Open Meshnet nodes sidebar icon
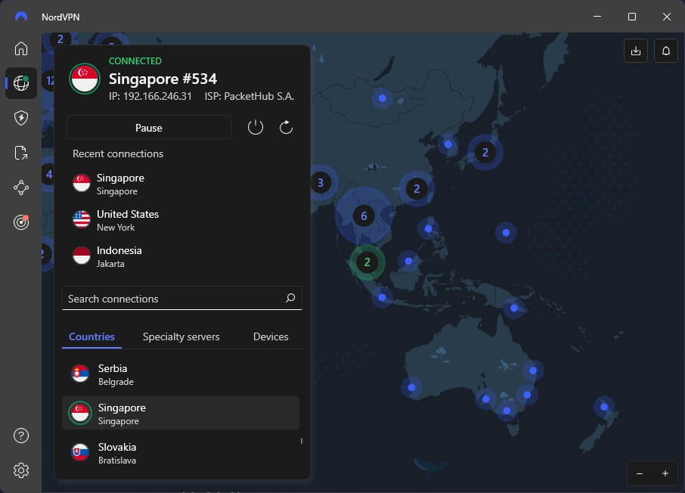685x493 pixels. (x=21, y=188)
